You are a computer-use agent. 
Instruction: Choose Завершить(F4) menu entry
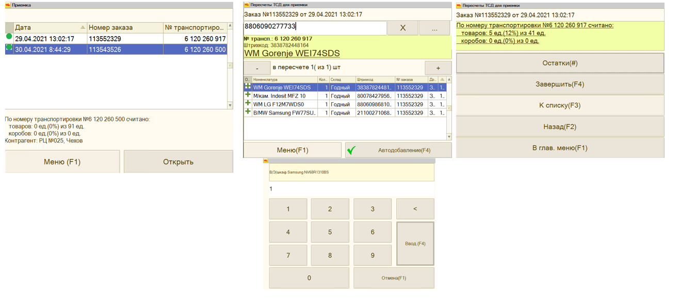tap(560, 84)
